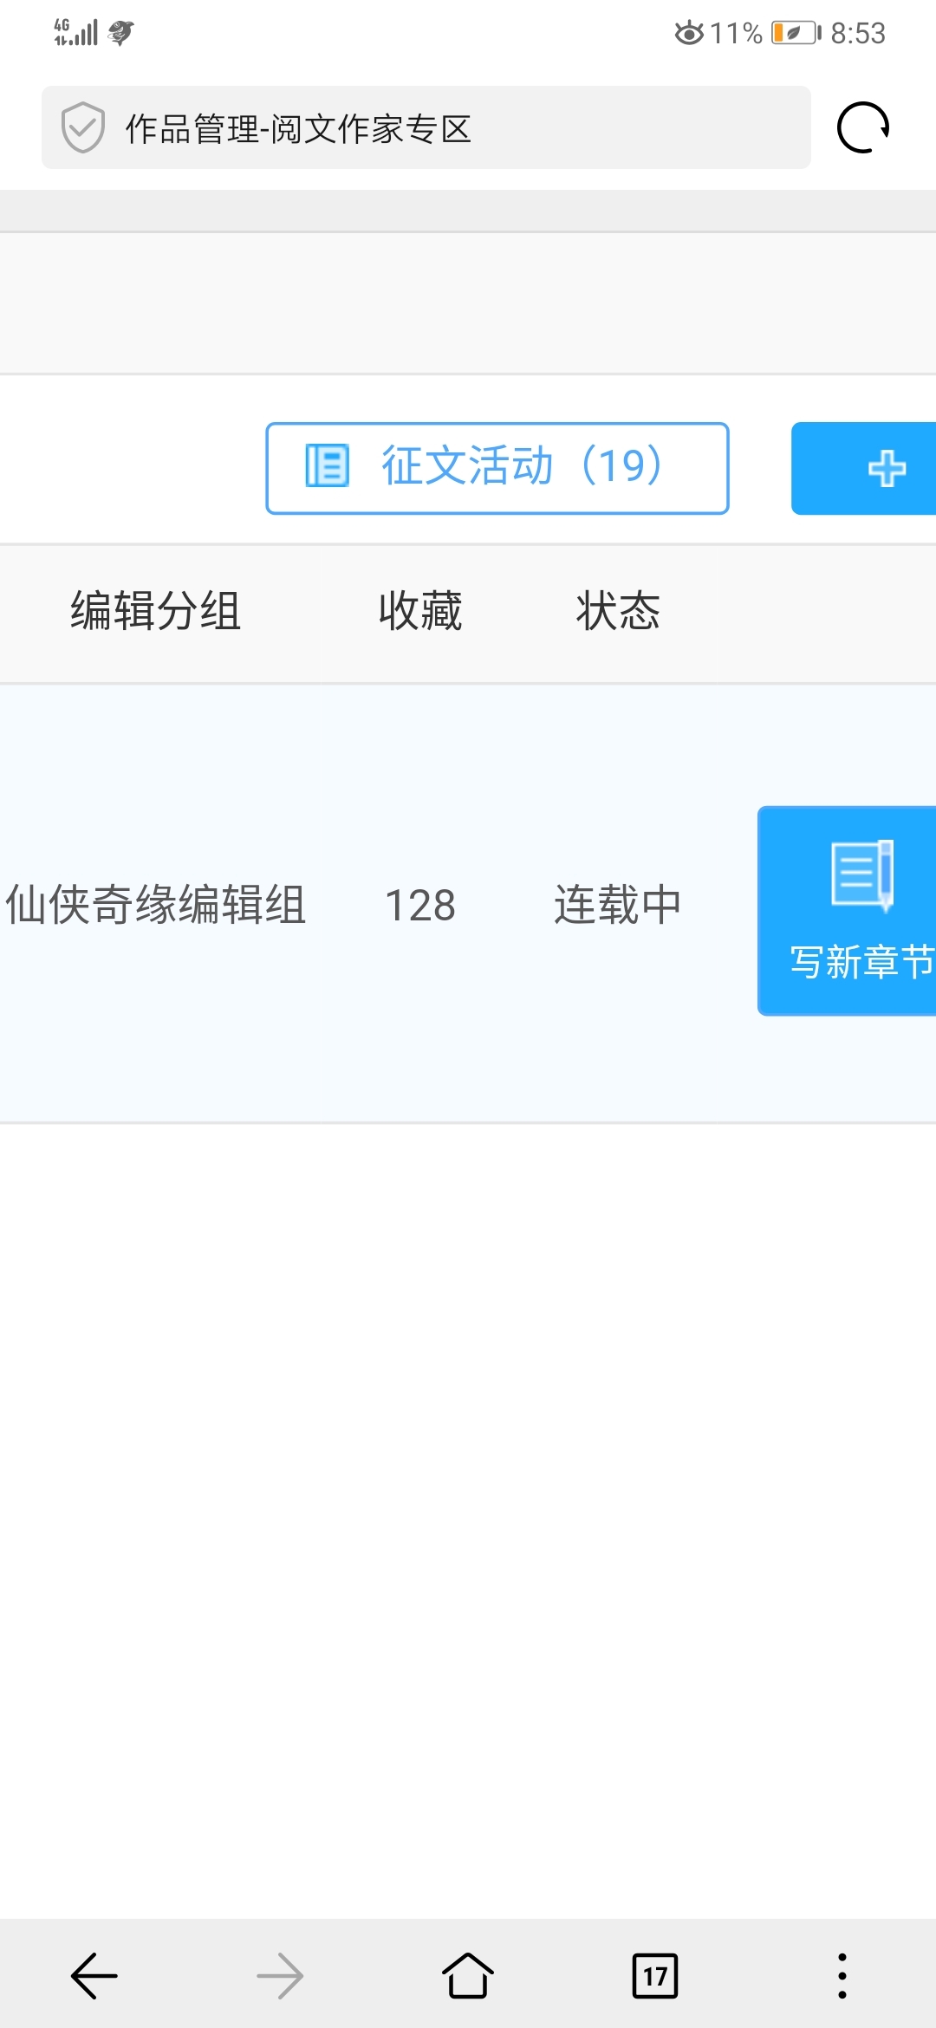Click 征文活动 (19) button
This screenshot has width=936, height=2028.
(497, 468)
